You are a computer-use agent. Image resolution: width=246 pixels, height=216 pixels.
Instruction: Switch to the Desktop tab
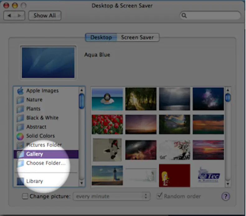101,37
